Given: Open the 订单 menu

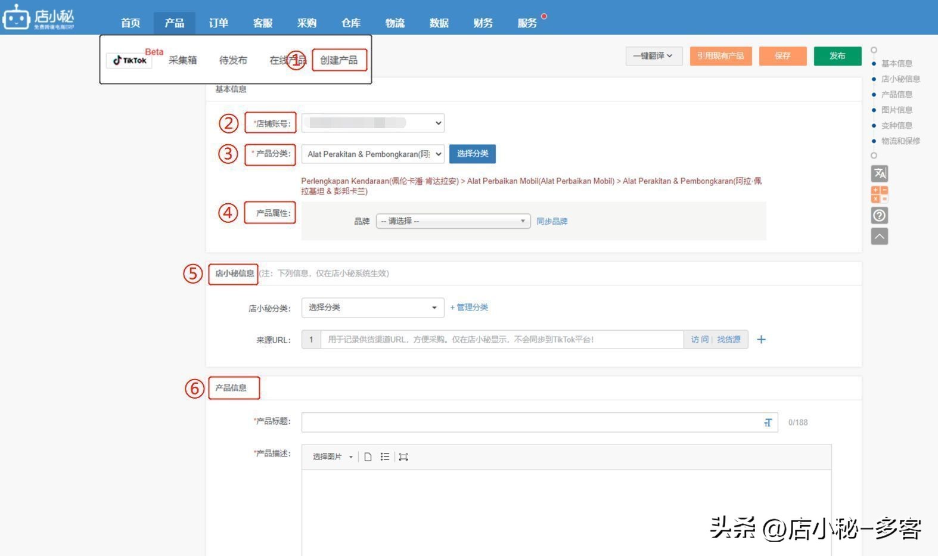Looking at the screenshot, I should (x=219, y=23).
